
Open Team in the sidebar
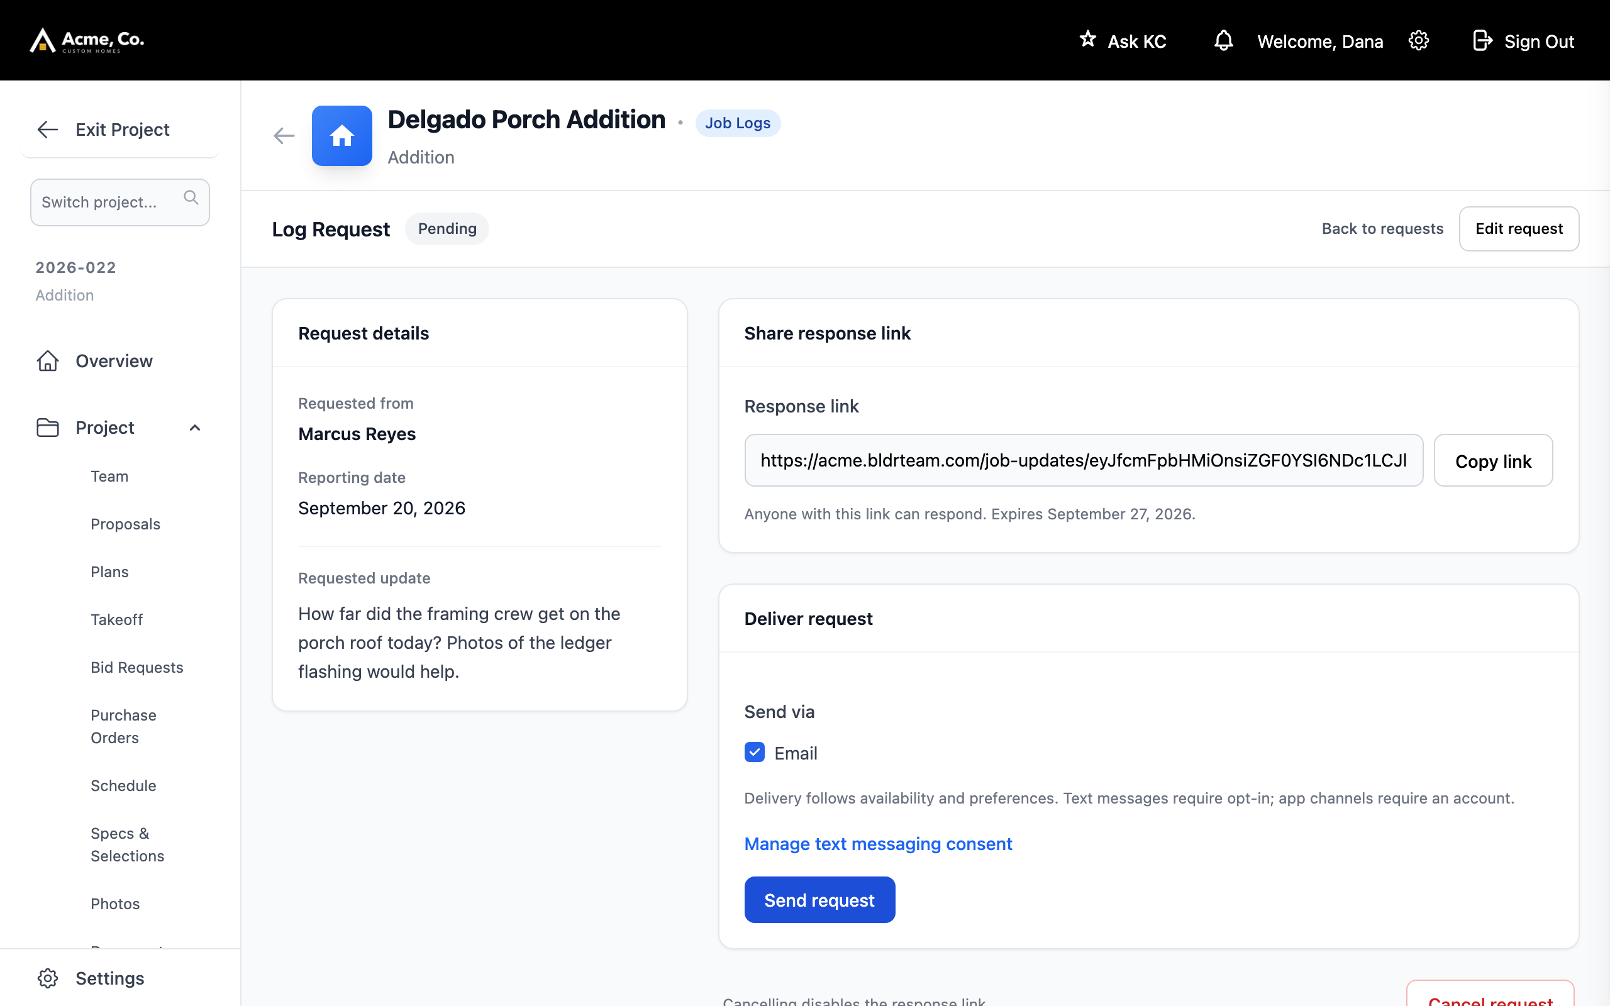click(x=110, y=477)
